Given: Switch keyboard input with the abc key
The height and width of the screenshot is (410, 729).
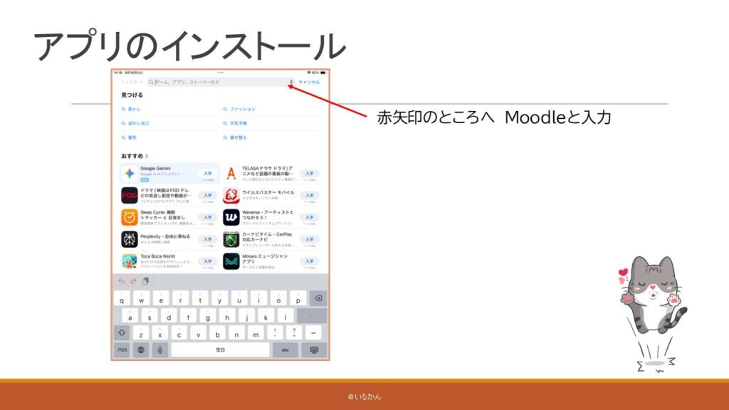Looking at the screenshot, I should [285, 350].
